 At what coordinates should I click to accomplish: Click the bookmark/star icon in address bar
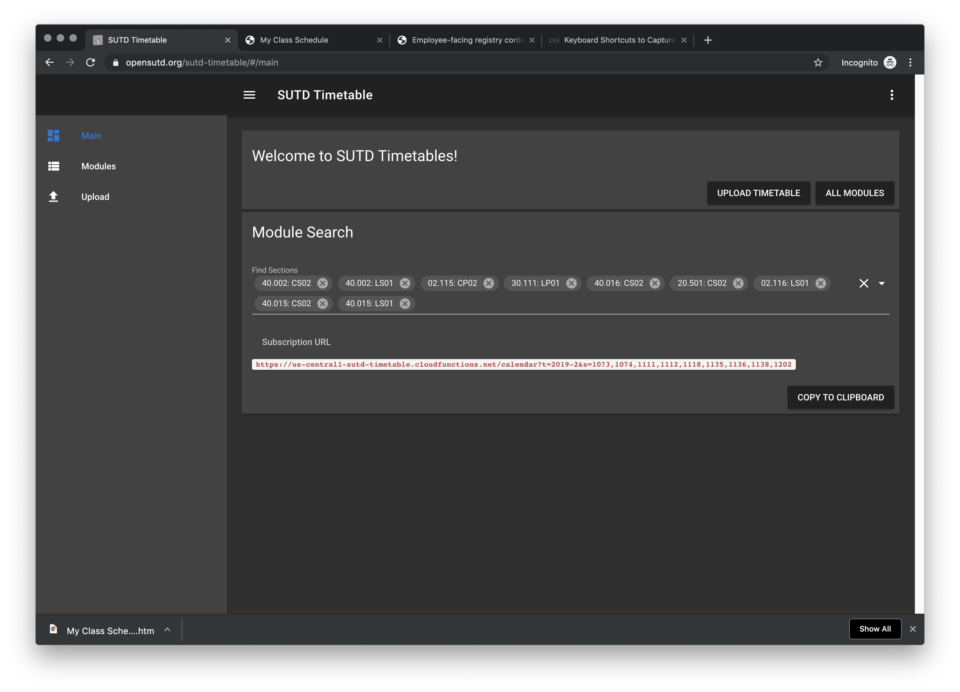click(817, 62)
